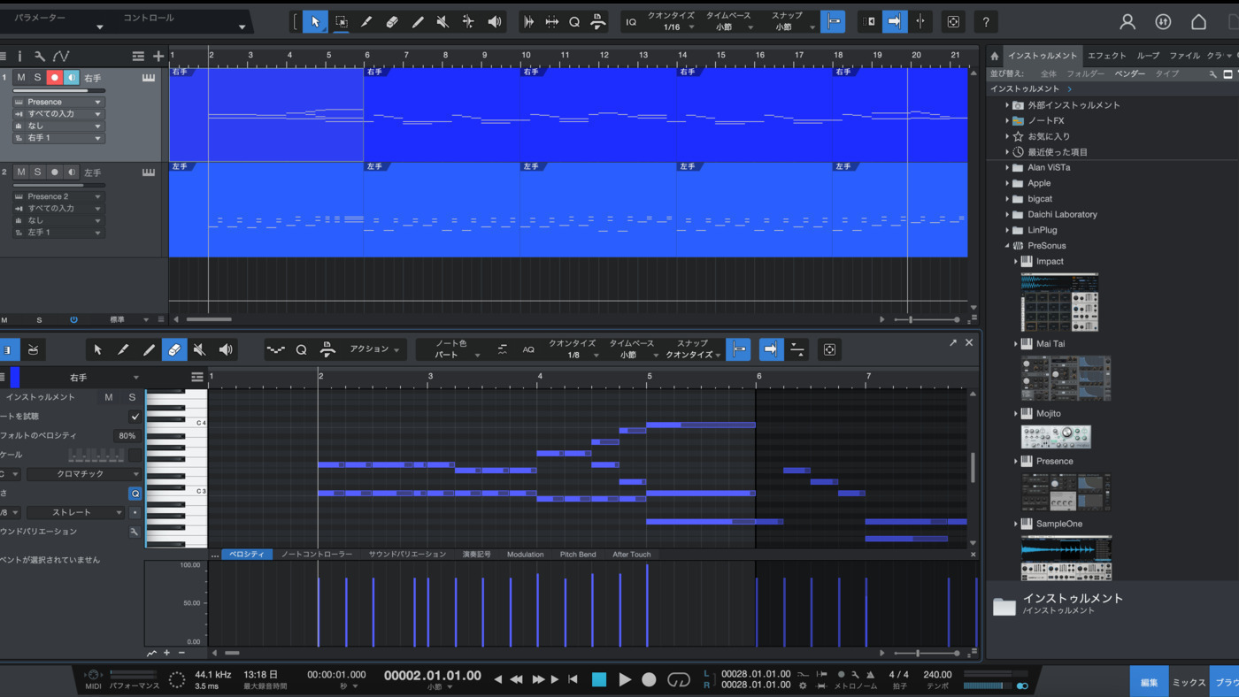Select the Range tool in arrange toolbar
Screen dimensions: 1239x697
coord(341,22)
